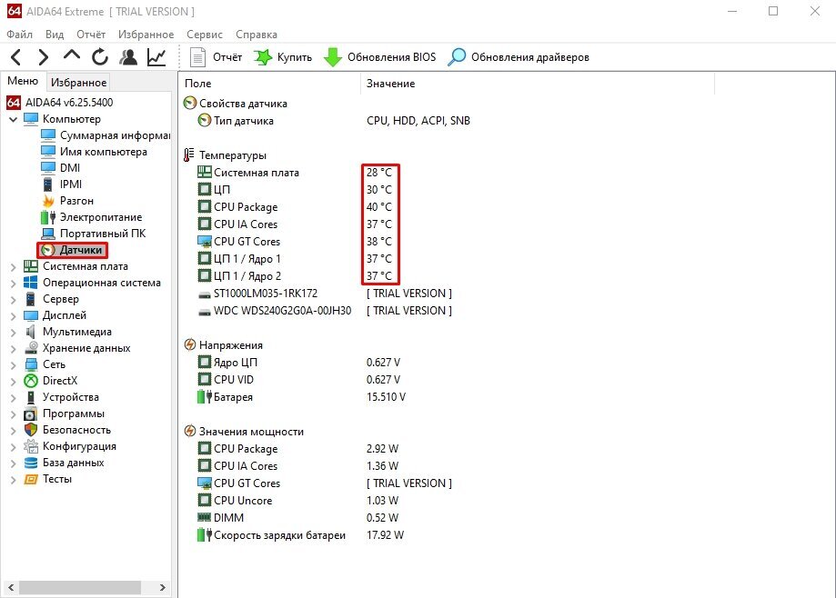Screen dimensions: 836x598
Task: Select Имя компьютера in the tree
Action: coord(94,152)
